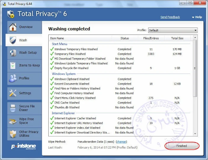Open the Profiles section

[x=25, y=78]
